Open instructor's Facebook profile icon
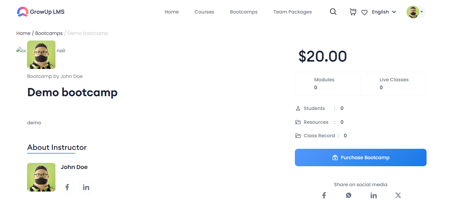Screen dimensions: 453x207 [67, 187]
